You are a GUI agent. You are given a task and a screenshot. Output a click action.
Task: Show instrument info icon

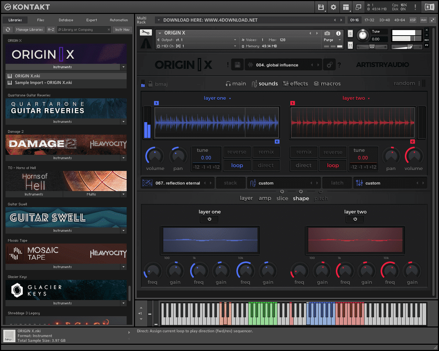338,33
